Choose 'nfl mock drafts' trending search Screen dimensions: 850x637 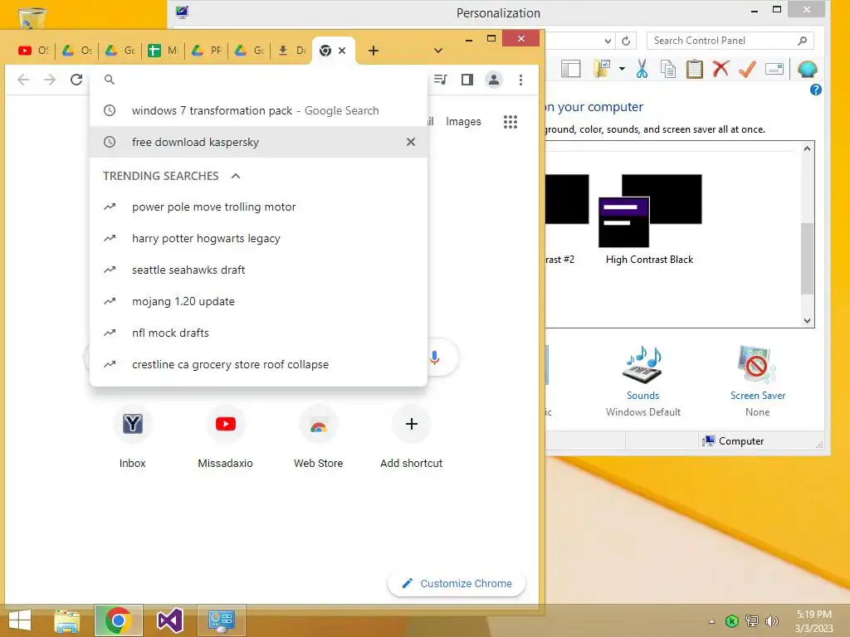[x=259, y=333]
